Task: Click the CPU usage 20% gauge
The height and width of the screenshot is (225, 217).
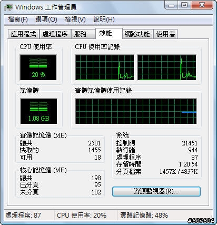Action: click(38, 67)
